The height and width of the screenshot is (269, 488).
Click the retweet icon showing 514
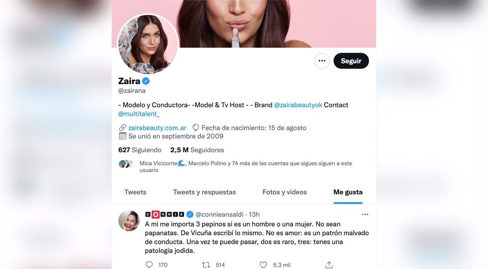click(x=206, y=265)
